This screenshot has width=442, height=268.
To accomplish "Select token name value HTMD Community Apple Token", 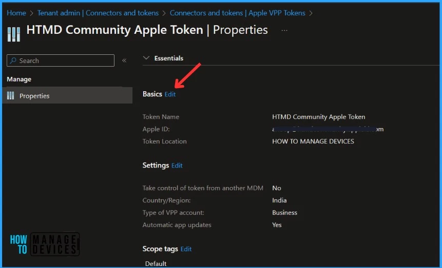I will pos(318,117).
